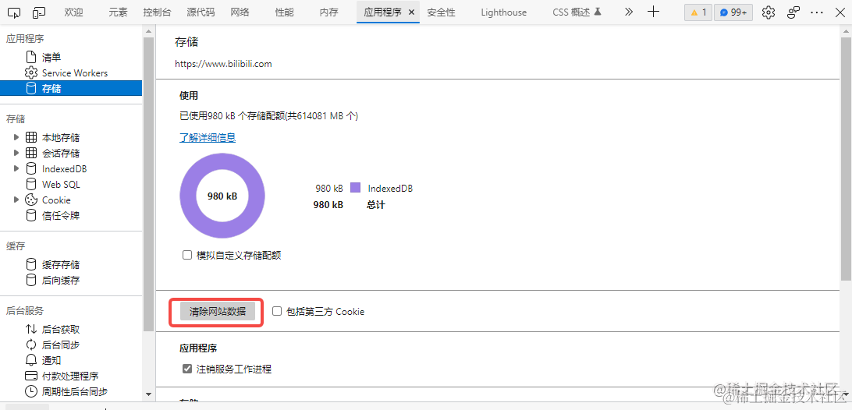Switch to the 性能 tab

[284, 12]
